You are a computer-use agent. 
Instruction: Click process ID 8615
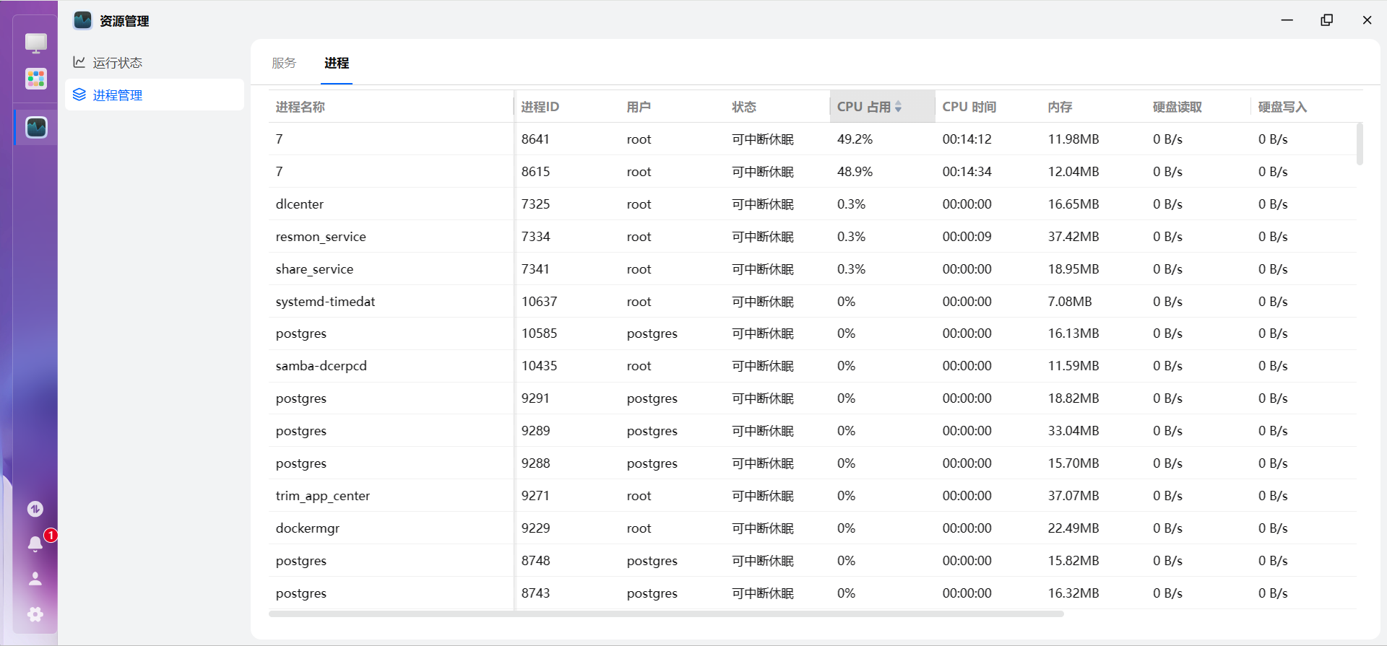(535, 172)
